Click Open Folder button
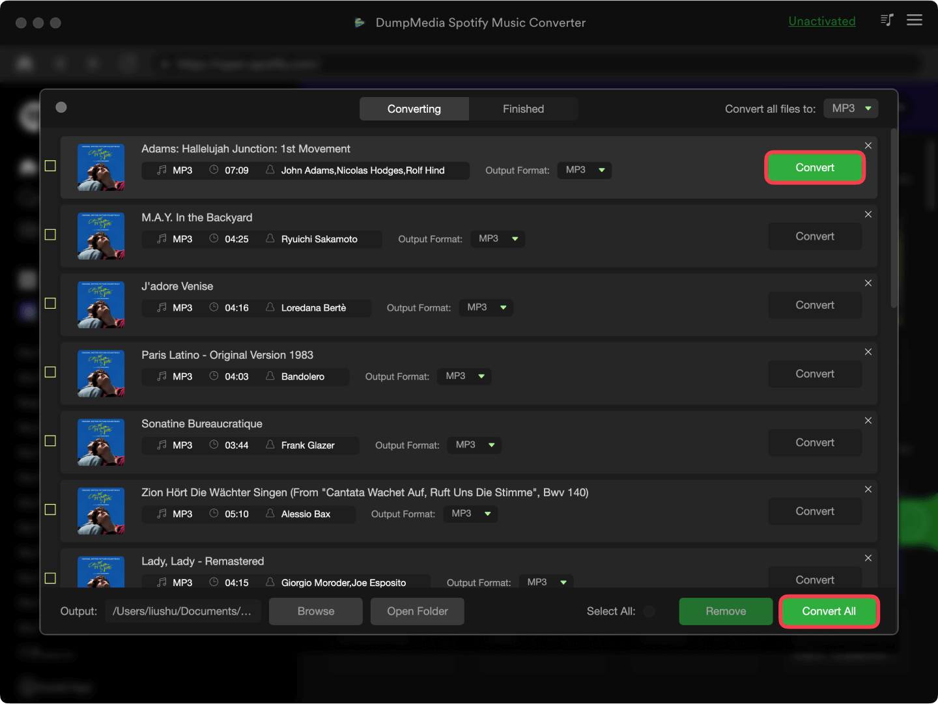Screen dimensions: 938x704 click(418, 611)
